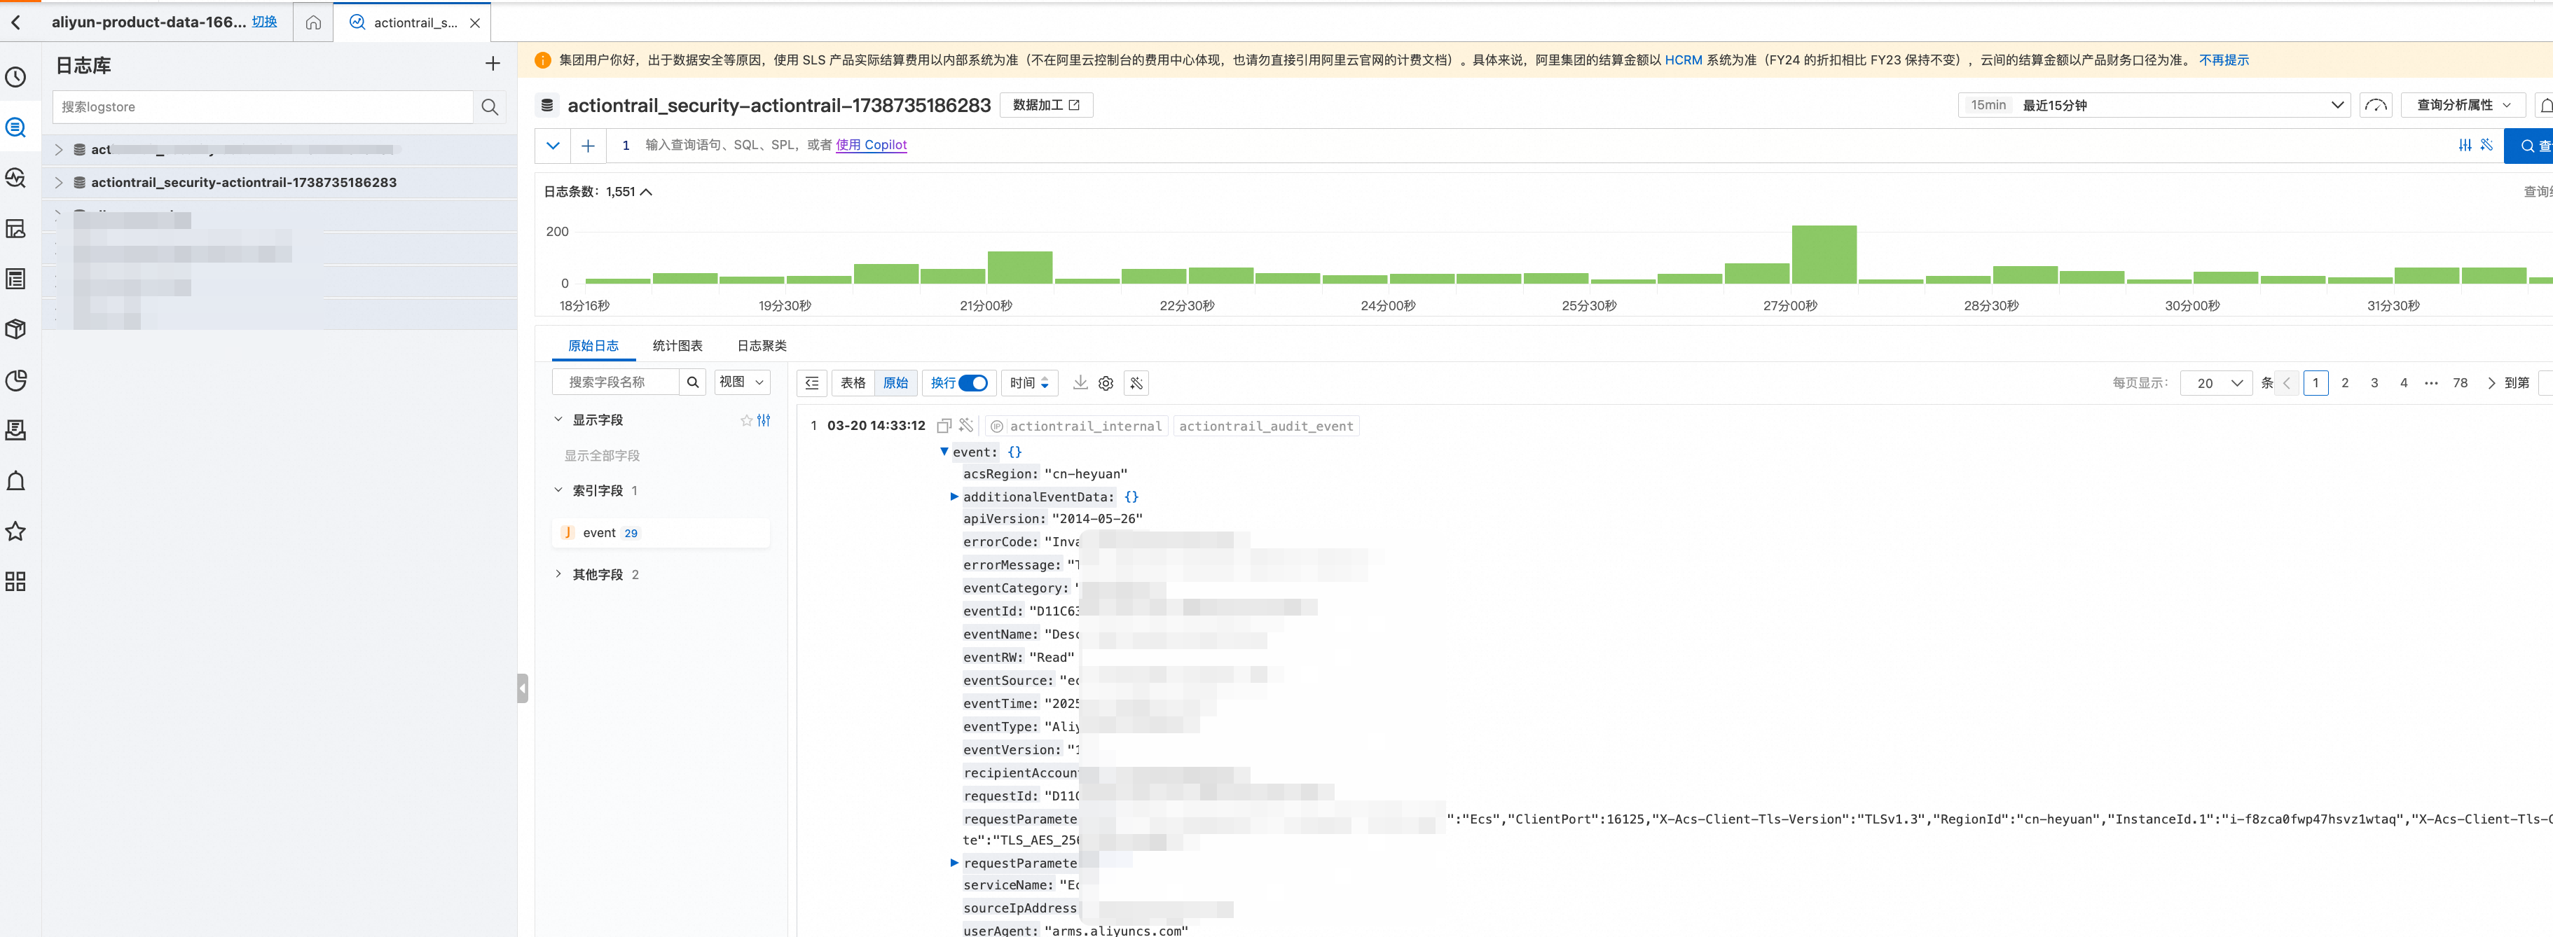Open the 20 per page dropdown
Image resolution: width=2553 pixels, height=937 pixels.
tap(2217, 383)
